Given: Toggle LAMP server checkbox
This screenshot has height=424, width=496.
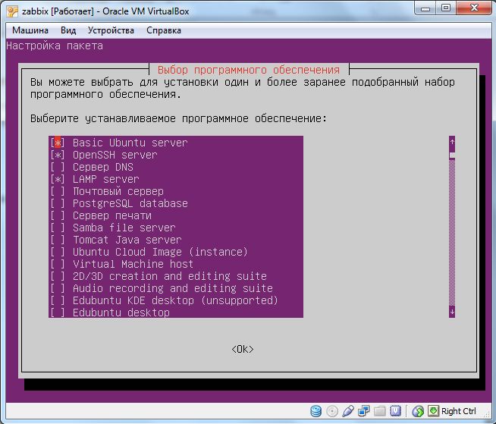Looking at the screenshot, I should pos(58,179).
